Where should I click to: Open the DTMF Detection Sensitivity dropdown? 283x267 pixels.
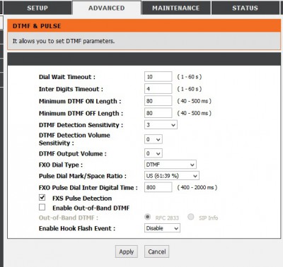(161, 125)
